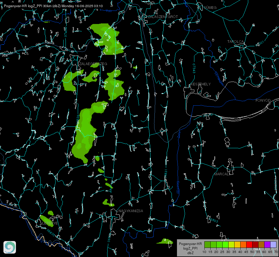Pick the 40-45 dBZ orange swatch

pyautogui.click(x=243, y=244)
